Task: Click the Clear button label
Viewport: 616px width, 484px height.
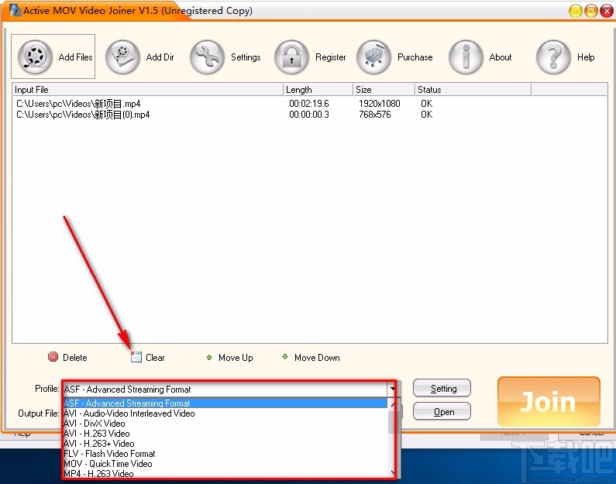Action: click(155, 358)
